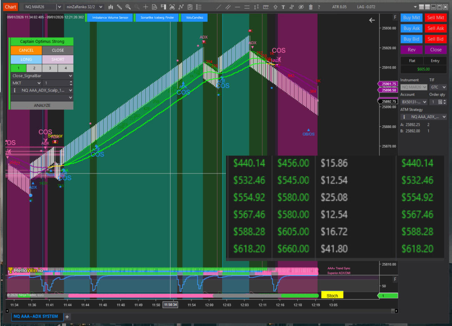The height and width of the screenshot is (326, 452).
Task: Select the crosshair cursor tool
Action: coord(146,7)
